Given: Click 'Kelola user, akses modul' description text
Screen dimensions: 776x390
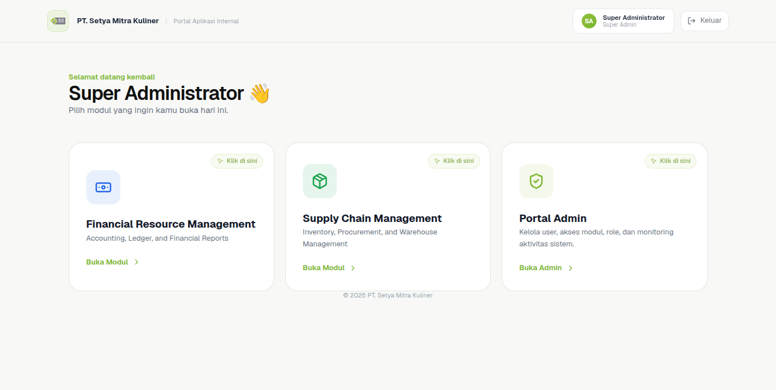Looking at the screenshot, I should click(596, 238).
